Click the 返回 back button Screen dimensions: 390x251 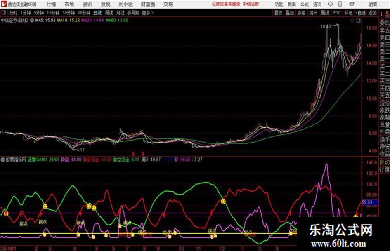[x=372, y=13]
